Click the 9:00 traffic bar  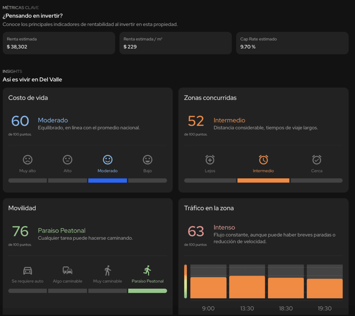click(208, 288)
